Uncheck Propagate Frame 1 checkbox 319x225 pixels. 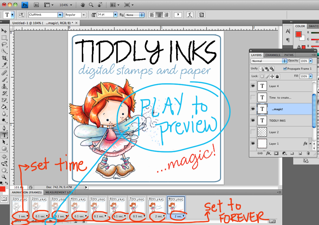pos(285,69)
